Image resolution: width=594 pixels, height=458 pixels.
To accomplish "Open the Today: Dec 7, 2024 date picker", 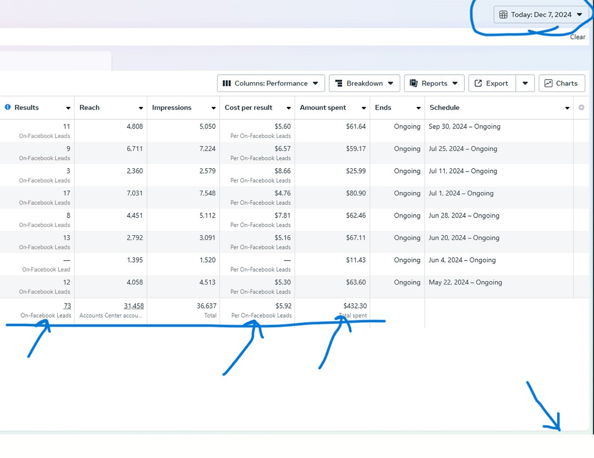I will click(541, 15).
